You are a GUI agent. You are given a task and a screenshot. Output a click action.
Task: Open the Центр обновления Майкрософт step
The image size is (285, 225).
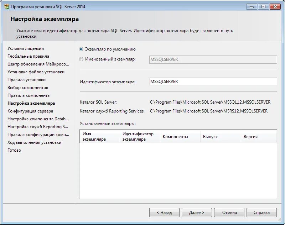click(x=38, y=64)
